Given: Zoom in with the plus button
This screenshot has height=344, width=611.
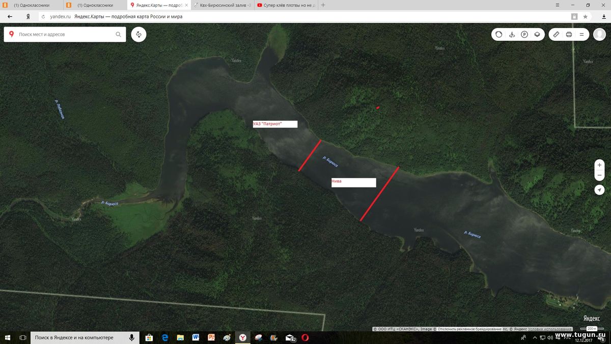Looking at the screenshot, I should [600, 165].
